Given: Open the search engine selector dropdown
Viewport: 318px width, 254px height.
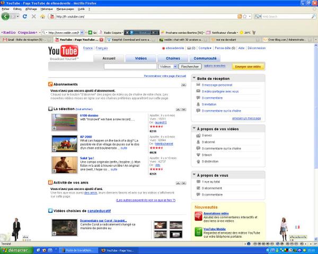Looking at the screenshot, I should click(x=258, y=16).
